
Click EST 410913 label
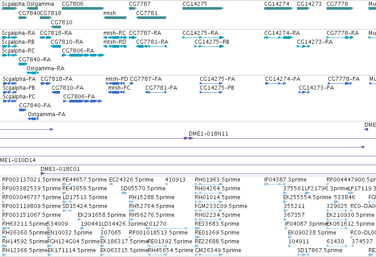tap(175, 180)
